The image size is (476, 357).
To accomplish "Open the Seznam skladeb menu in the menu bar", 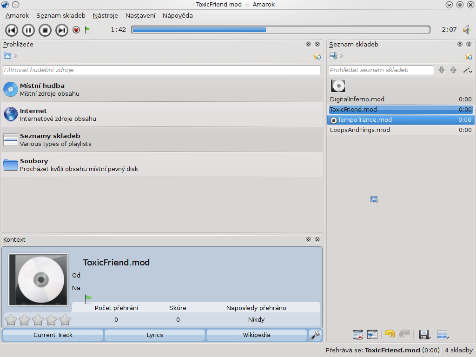I will tap(61, 15).
